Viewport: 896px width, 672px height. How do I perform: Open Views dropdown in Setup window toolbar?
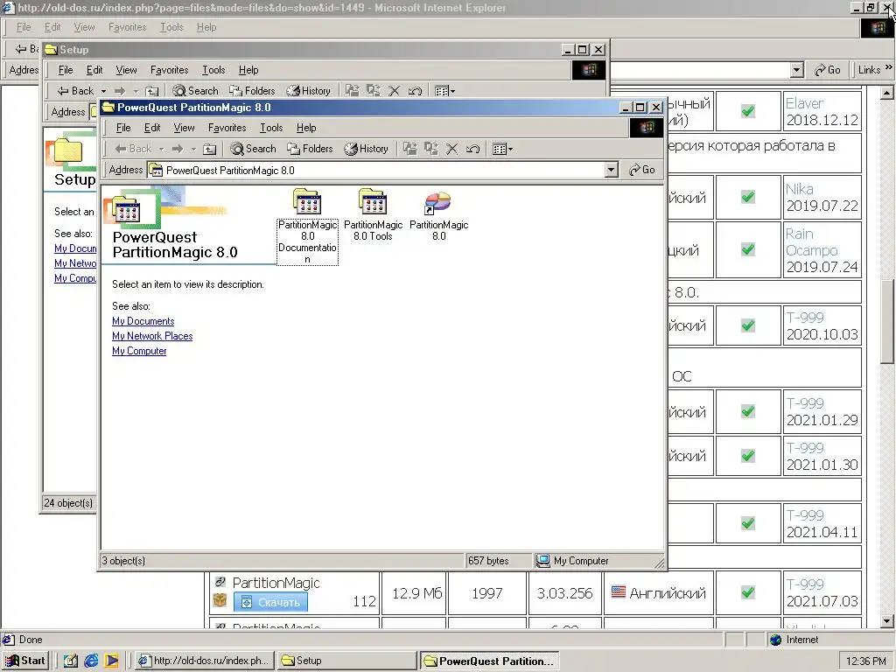coord(444,91)
